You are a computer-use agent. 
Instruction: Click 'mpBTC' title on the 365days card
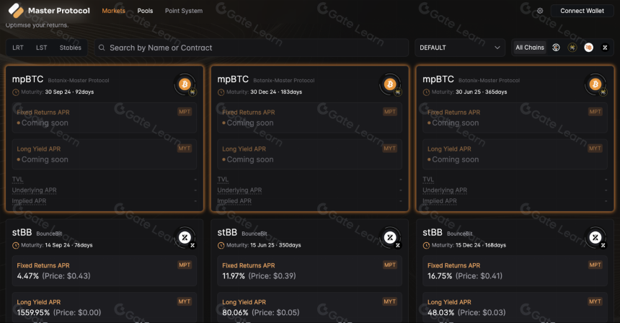pyautogui.click(x=438, y=79)
